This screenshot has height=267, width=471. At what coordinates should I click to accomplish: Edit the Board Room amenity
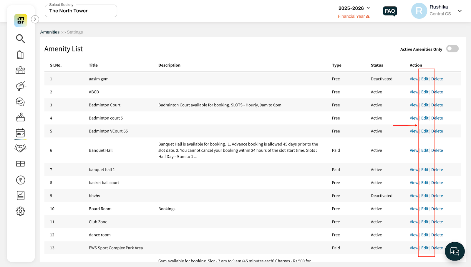pos(425,209)
